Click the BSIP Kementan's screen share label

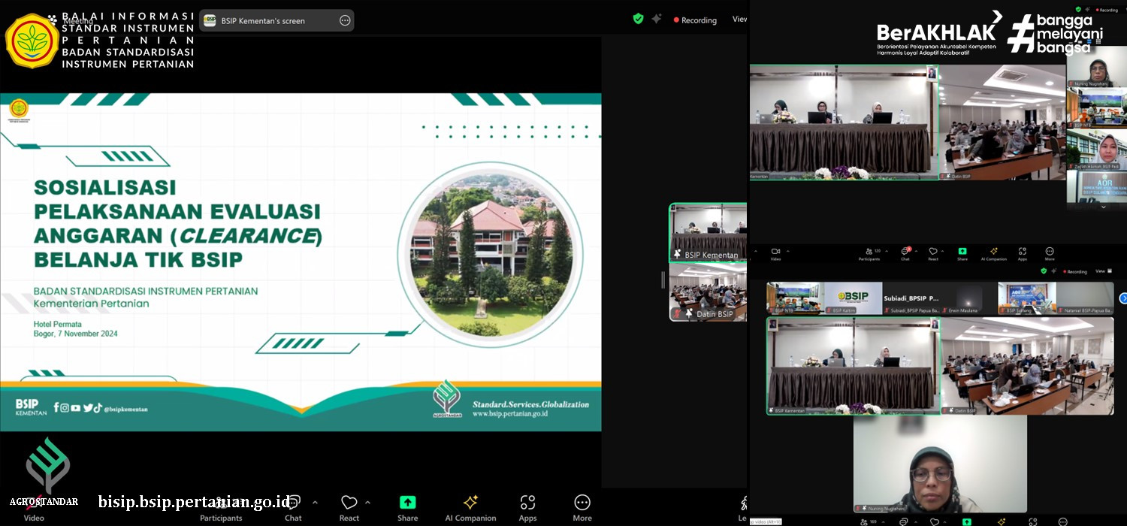[263, 21]
